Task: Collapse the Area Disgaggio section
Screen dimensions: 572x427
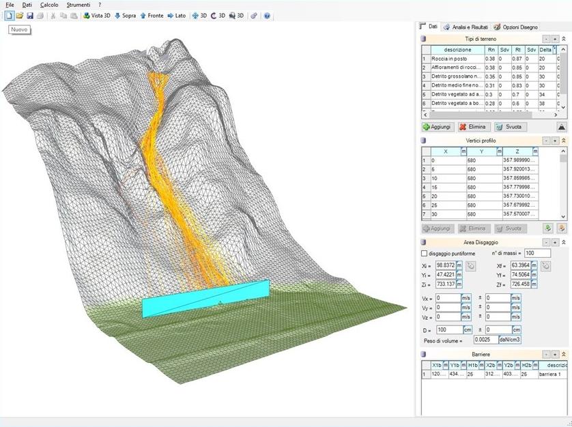Action: tap(564, 242)
